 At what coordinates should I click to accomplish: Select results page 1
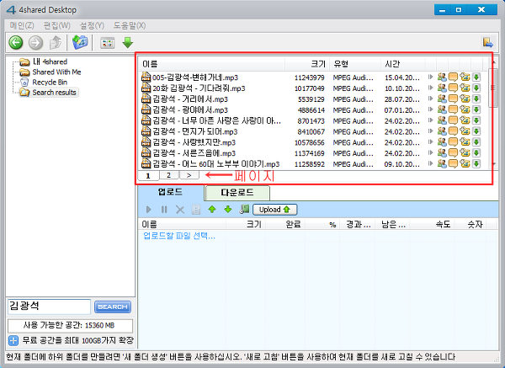148,176
